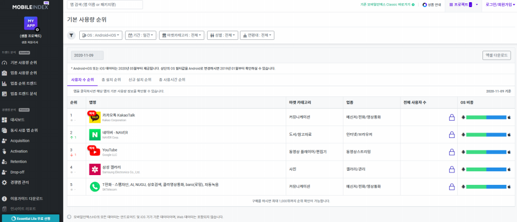Viewport: 517px width, 222px height.
Task: Click 카카오톡 KakaoTalk app name
Action: pos(119,115)
